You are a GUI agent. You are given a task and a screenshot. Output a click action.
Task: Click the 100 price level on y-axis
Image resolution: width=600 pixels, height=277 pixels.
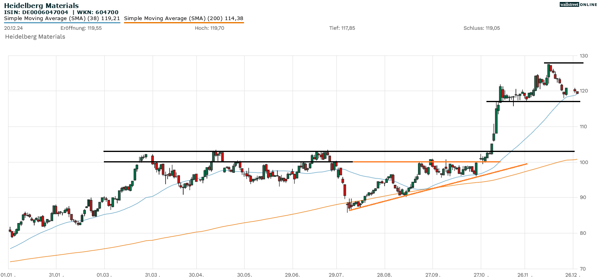coord(584,162)
